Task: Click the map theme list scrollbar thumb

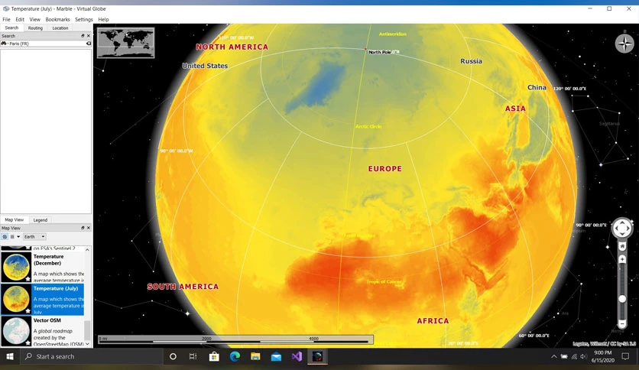Action: pyautogui.click(x=87, y=330)
